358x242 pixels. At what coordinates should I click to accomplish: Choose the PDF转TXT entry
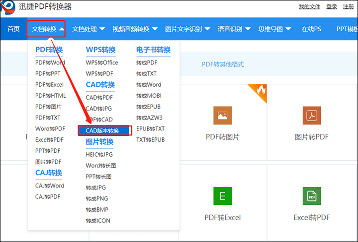[48, 118]
